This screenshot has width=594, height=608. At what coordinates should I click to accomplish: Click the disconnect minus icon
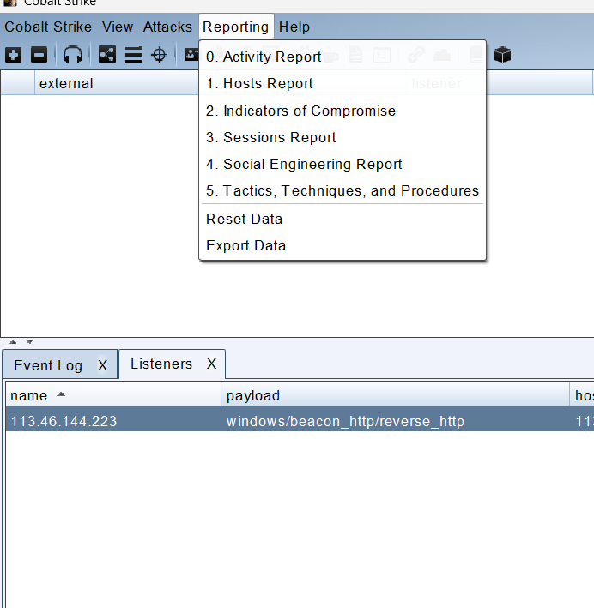click(x=39, y=55)
